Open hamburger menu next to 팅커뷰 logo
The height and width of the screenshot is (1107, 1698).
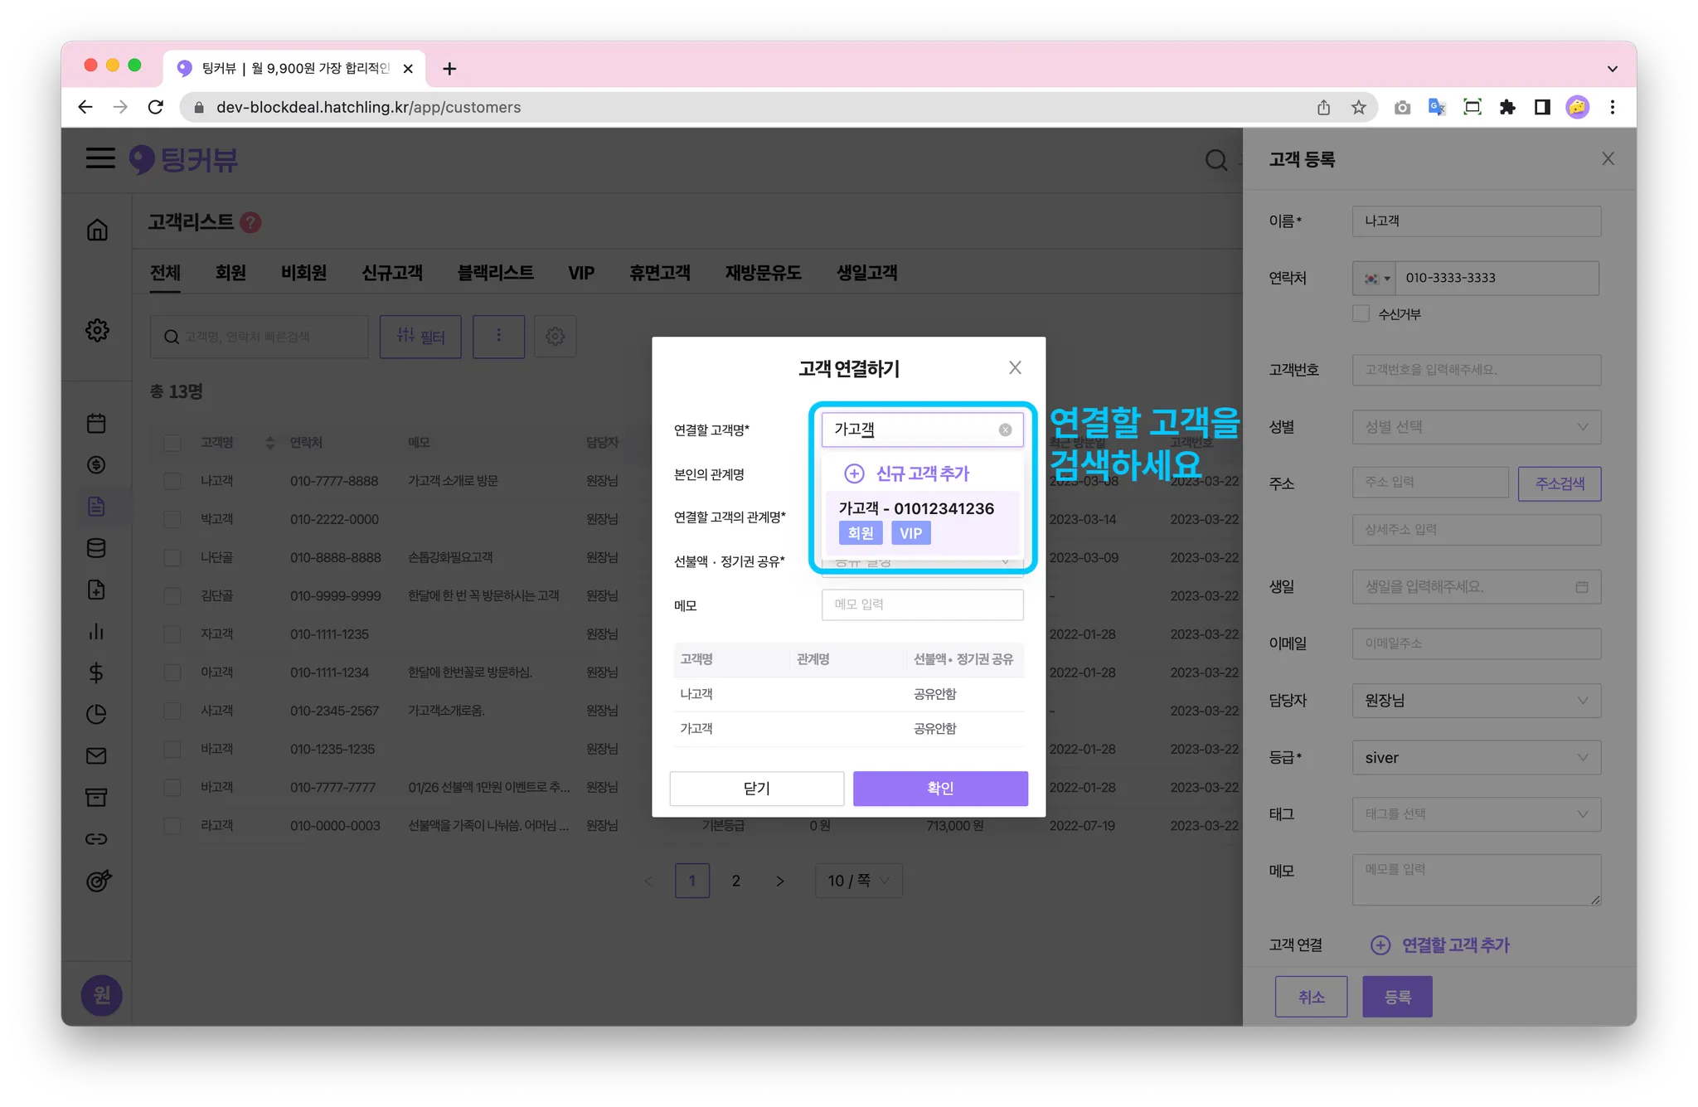tap(100, 158)
